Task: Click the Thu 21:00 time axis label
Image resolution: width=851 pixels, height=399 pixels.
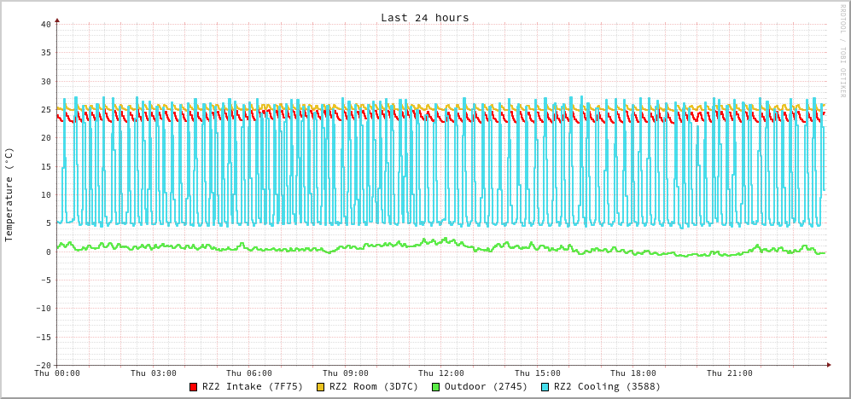Action: [x=730, y=373]
